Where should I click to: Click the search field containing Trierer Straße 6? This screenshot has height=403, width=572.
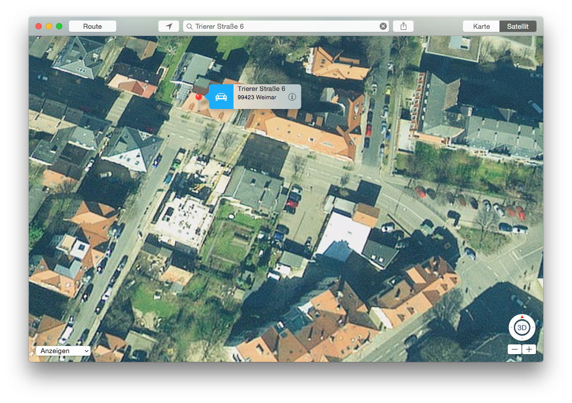[283, 26]
